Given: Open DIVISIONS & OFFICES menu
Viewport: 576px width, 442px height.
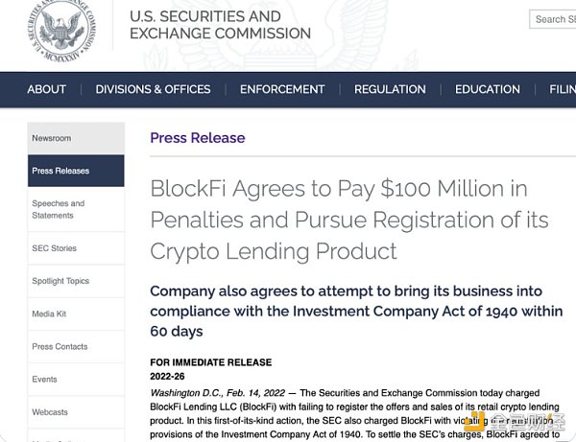Looking at the screenshot, I should (x=153, y=89).
